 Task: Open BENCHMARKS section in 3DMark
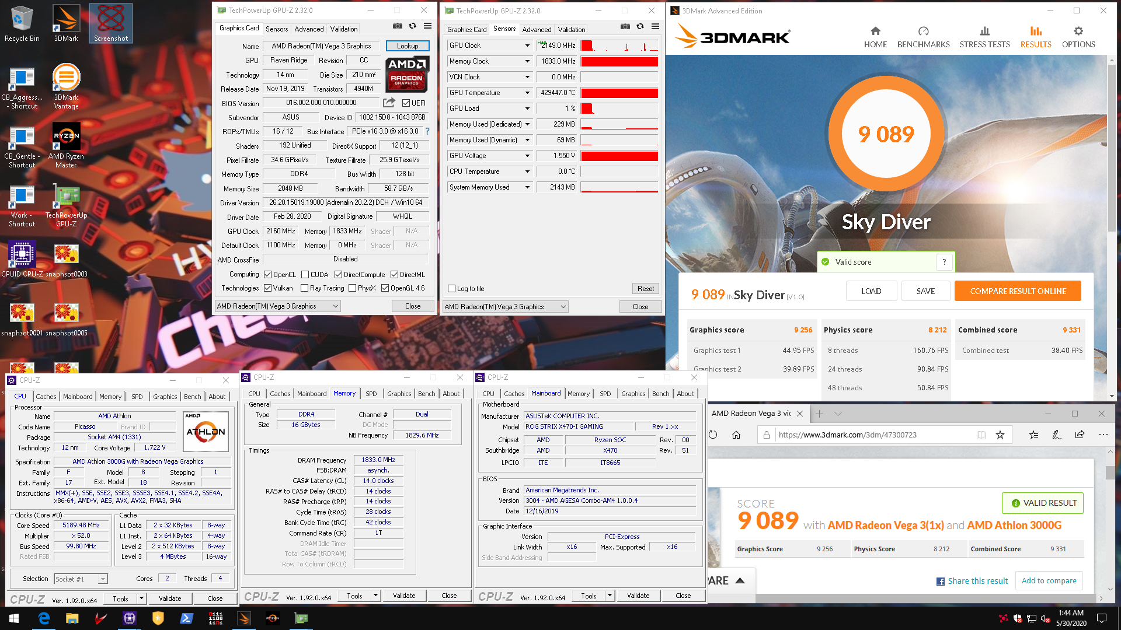coord(923,37)
